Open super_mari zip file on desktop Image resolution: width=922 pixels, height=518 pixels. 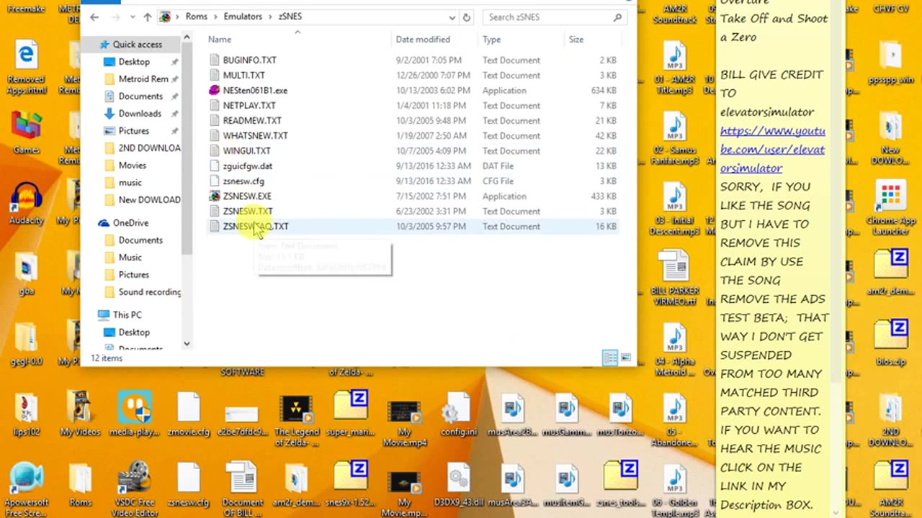tap(350, 414)
